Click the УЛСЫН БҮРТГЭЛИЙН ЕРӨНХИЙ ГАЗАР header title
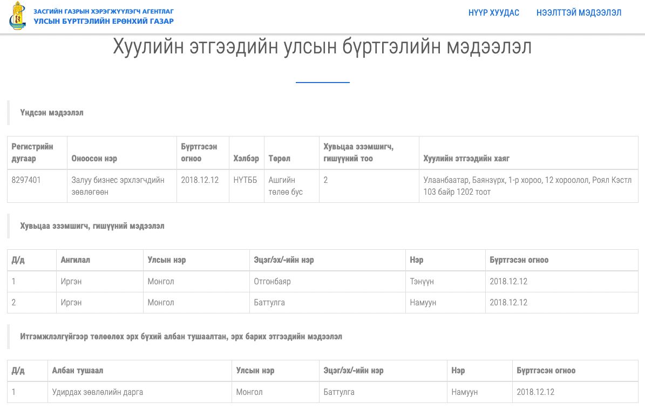645x410 pixels. tap(104, 22)
